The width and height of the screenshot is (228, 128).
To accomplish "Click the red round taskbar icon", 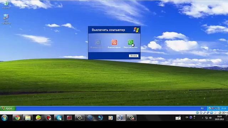I will tap(48, 118).
